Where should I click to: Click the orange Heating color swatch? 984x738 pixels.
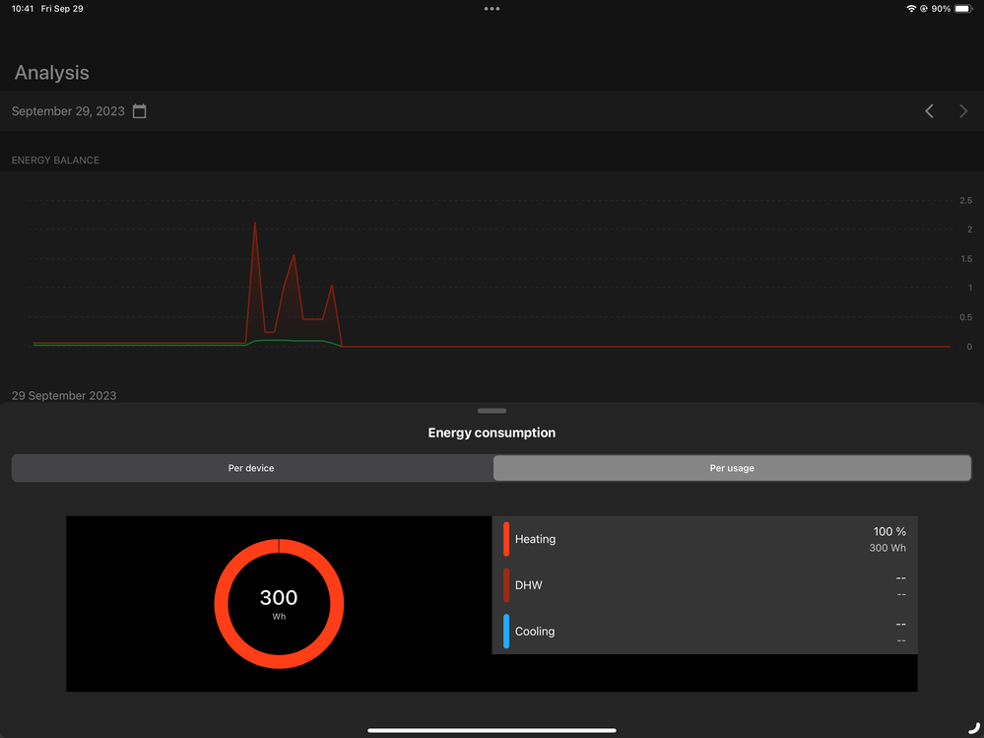pyautogui.click(x=506, y=539)
